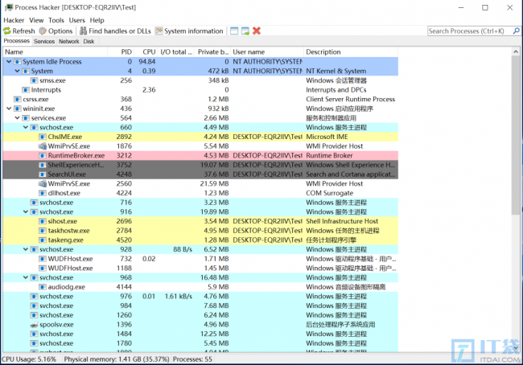Select the Processes tab
This screenshot has height=365, width=523.
(17, 41)
